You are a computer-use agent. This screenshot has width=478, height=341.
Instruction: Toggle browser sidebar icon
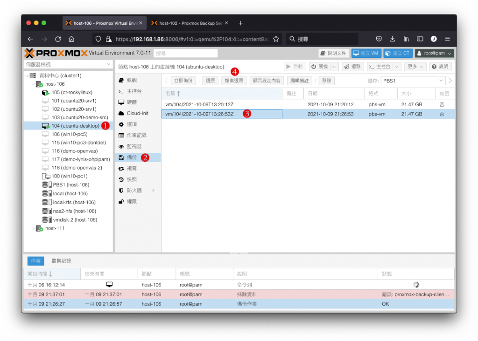click(x=420, y=39)
